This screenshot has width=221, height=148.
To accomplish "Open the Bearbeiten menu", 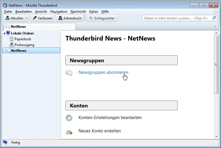I will click(x=23, y=12).
